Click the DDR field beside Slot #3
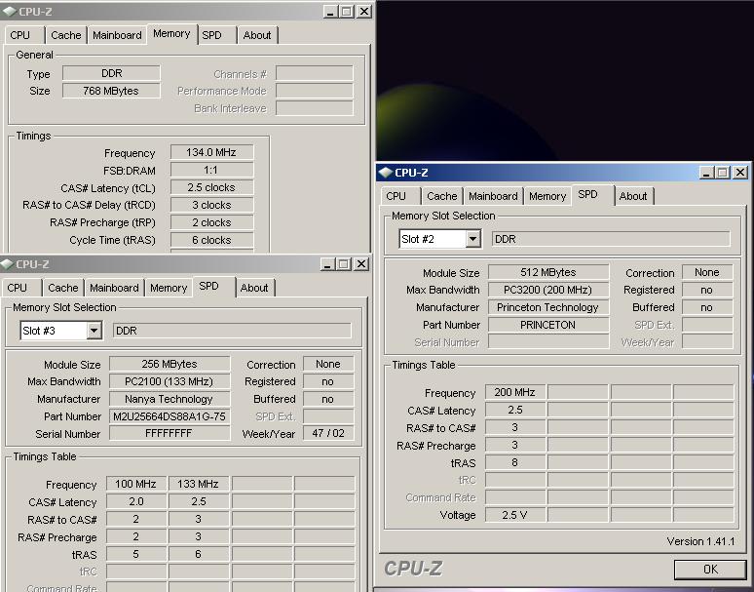The image size is (754, 592). coord(232,331)
